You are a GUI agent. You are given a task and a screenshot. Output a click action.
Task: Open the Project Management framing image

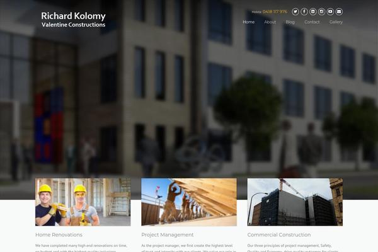pos(189,202)
